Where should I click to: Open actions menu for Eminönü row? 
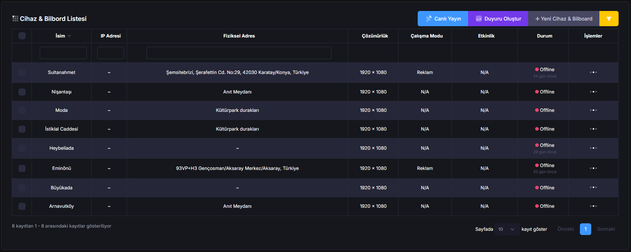pos(593,168)
